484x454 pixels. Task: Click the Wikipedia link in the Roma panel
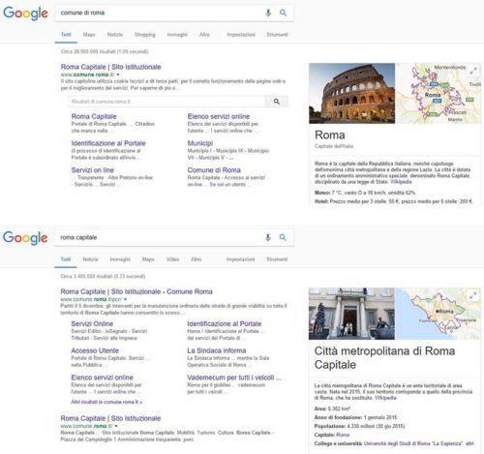tap(401, 182)
